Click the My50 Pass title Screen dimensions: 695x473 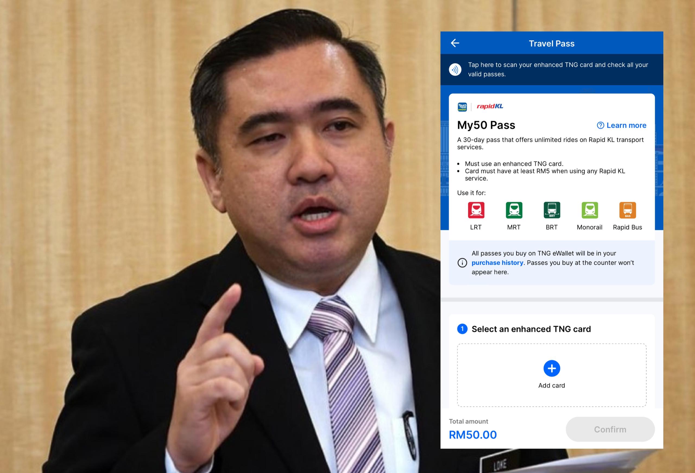[x=486, y=125]
